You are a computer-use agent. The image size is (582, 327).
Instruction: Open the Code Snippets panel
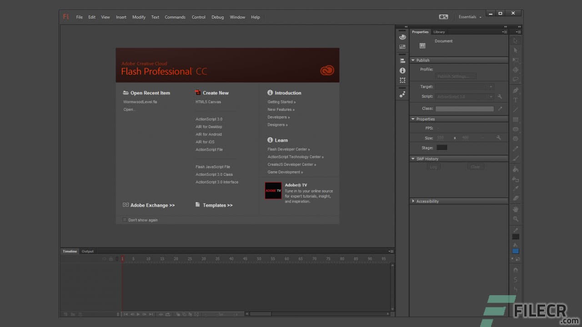[402, 94]
